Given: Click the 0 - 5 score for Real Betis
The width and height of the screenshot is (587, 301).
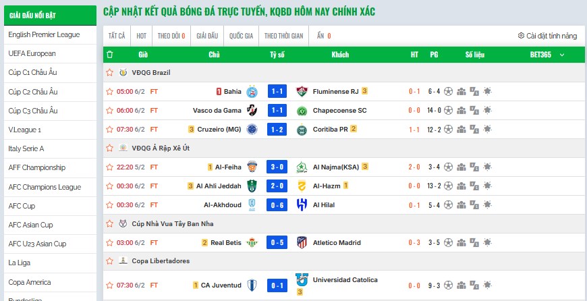Looking at the screenshot, I should 277,243.
